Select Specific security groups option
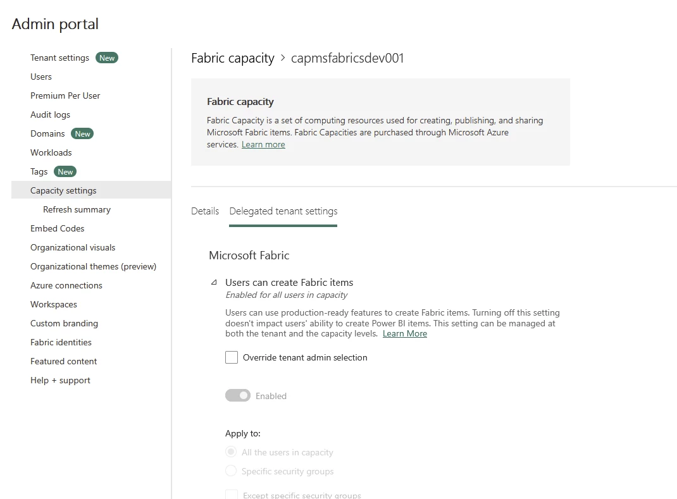677x499 pixels. coord(232,471)
